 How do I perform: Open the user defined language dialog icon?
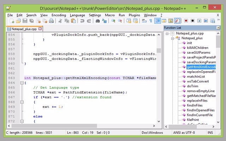click(164, 21)
